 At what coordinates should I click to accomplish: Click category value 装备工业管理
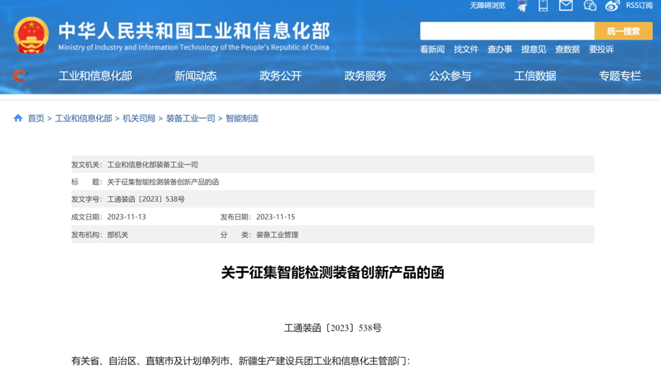click(277, 235)
